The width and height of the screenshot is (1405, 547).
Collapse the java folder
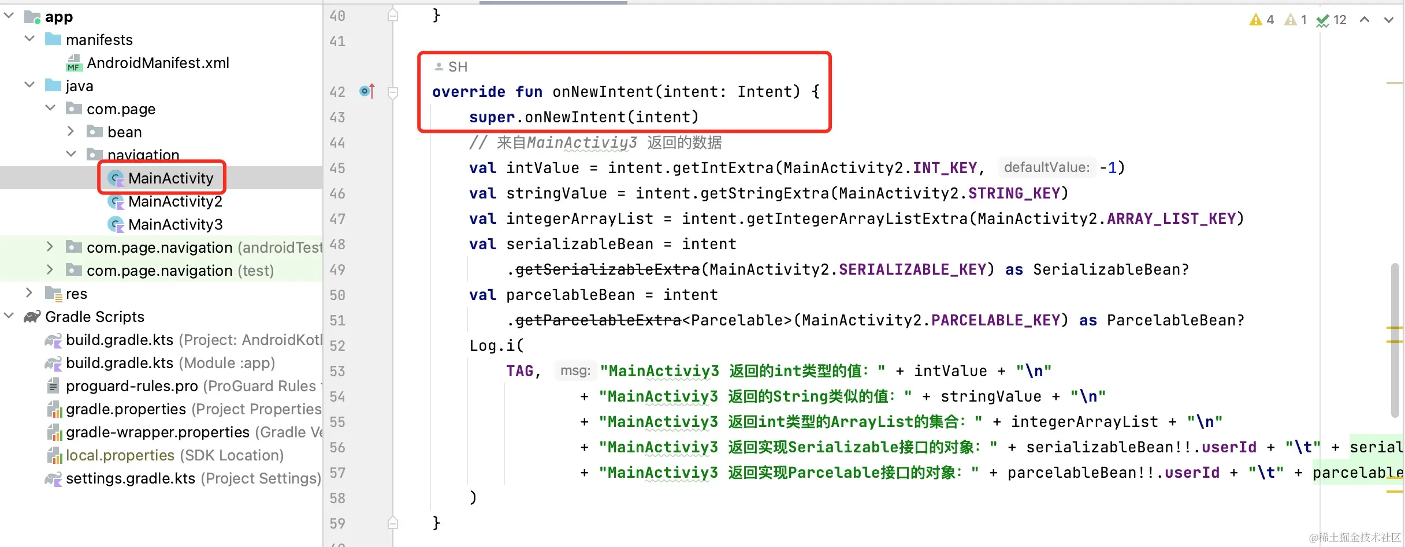29,85
